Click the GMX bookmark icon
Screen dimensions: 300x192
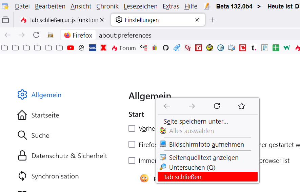pos(92,48)
